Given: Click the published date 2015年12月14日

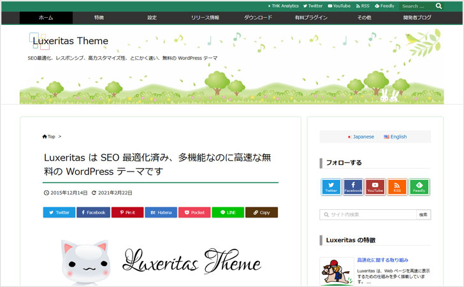Looking at the screenshot, I should point(69,193).
